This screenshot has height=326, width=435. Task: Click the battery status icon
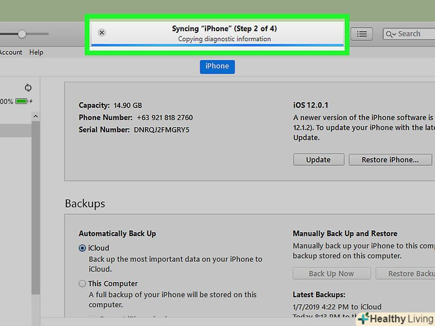pos(22,101)
